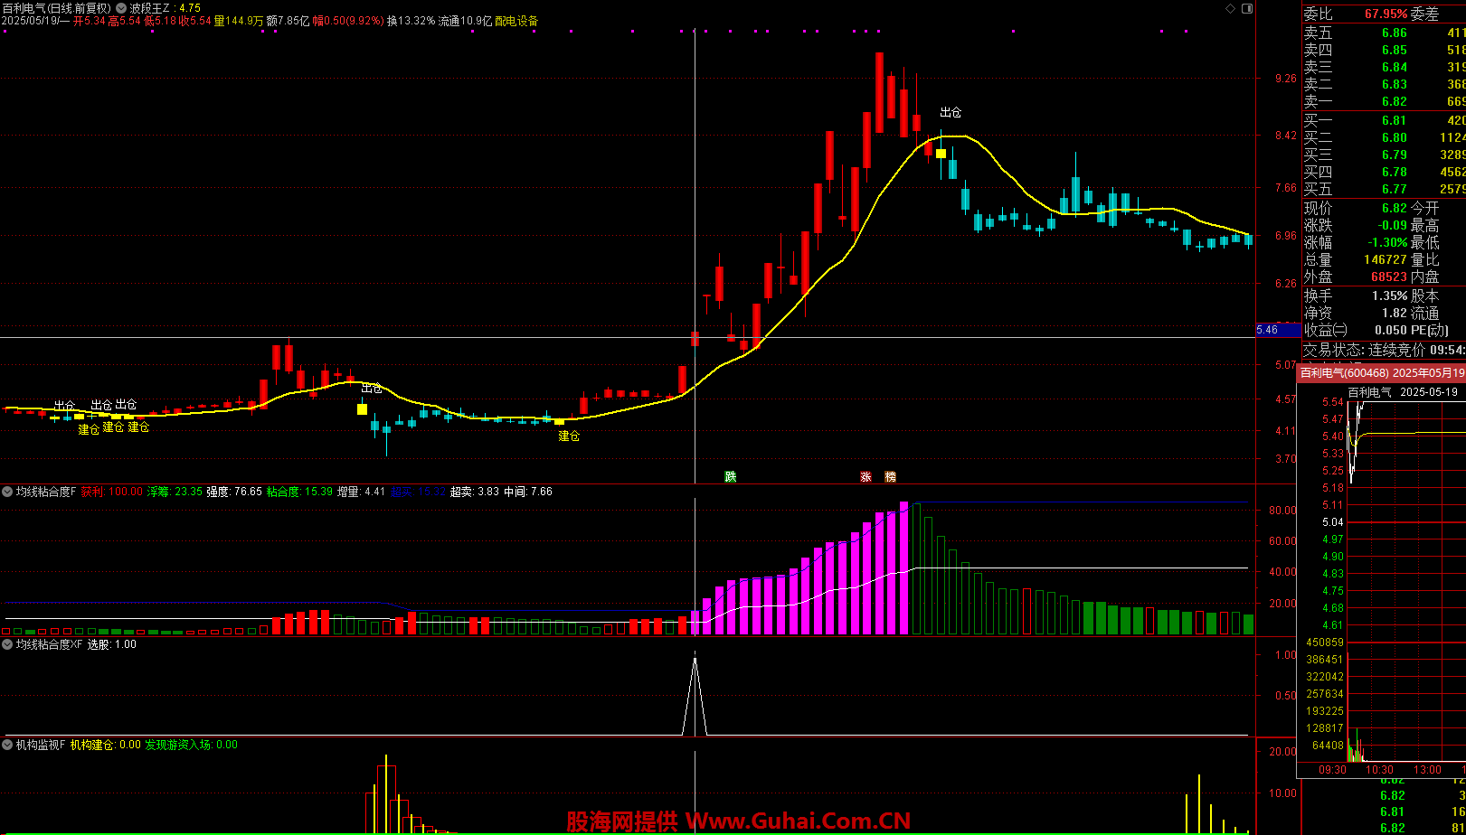Open the 均线粘合度F indicator dropdown arrow
Screen dimensions: 1466x835
tap(7, 492)
